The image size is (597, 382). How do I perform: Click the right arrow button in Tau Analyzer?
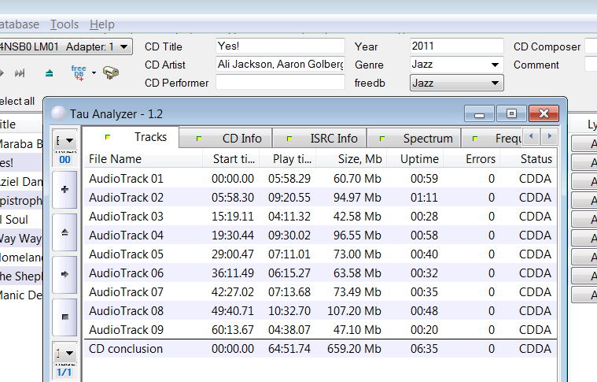[64, 274]
